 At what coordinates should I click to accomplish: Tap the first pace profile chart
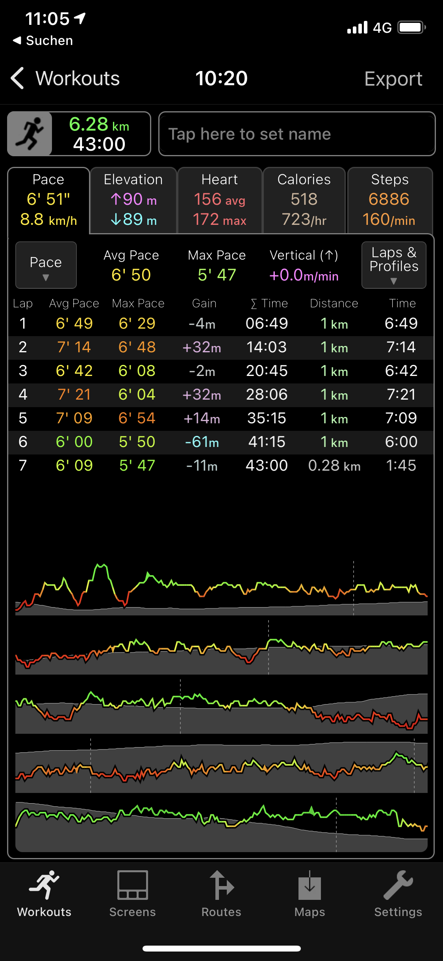221,588
